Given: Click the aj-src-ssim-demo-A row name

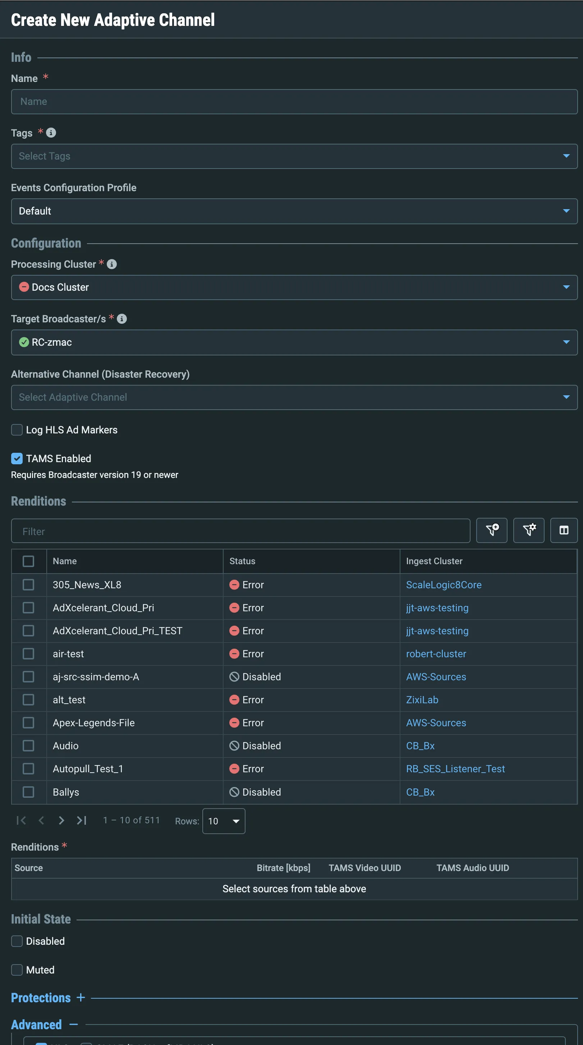Looking at the screenshot, I should tap(96, 677).
